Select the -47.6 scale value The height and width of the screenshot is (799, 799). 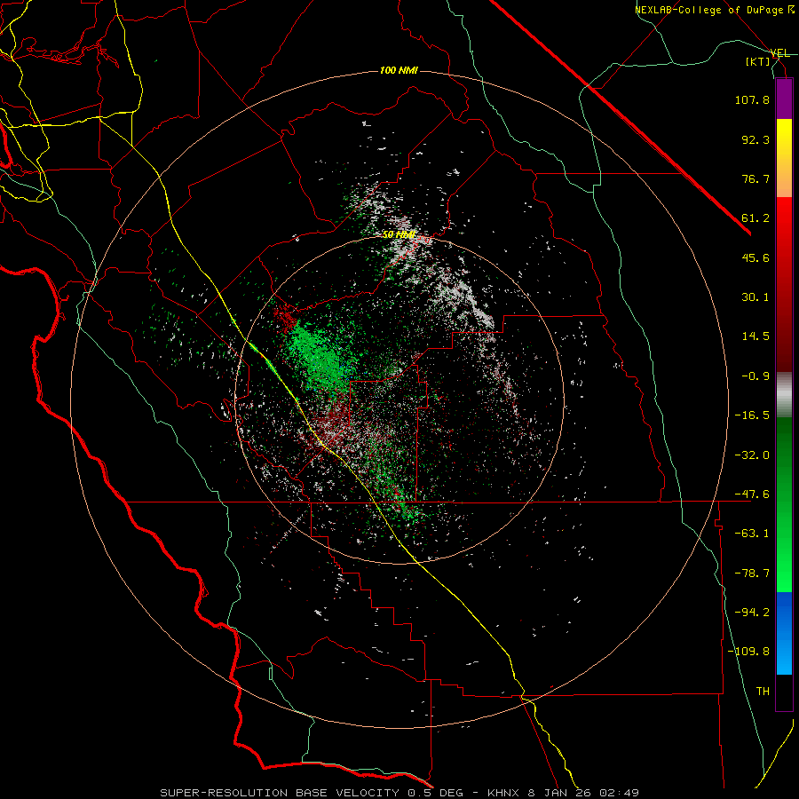[752, 494]
